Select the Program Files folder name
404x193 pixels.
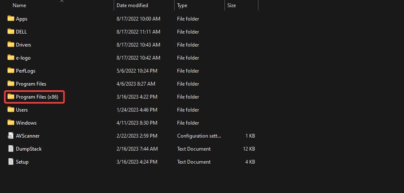click(31, 84)
